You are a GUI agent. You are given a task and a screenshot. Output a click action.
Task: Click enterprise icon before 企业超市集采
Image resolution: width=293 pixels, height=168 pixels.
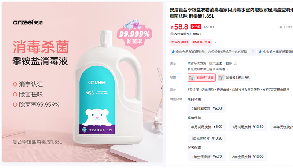click(260, 52)
